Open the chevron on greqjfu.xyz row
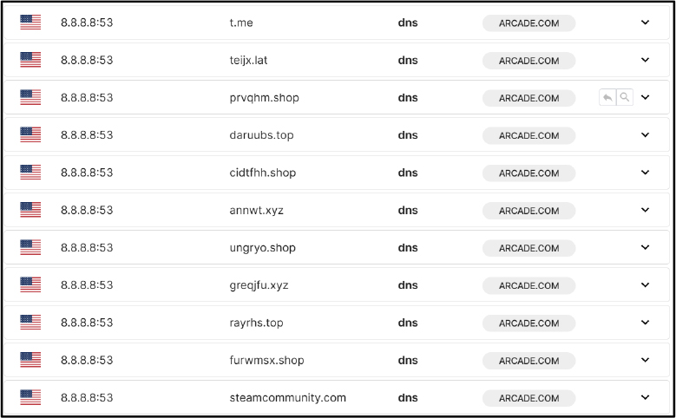The image size is (676, 418). click(645, 284)
